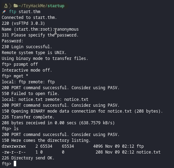Image resolution: width=174 pixels, height=168 pixels.
Task: Click the Linux penguin icon in prompt
Action: pos(6,6)
